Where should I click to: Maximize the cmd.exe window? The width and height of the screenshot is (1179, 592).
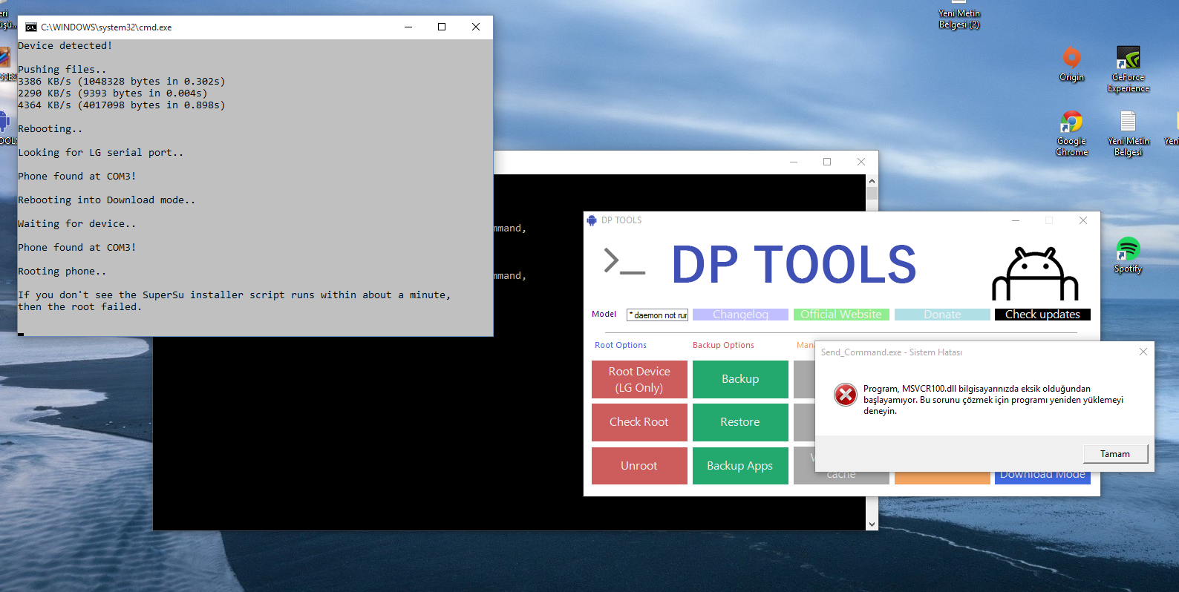click(442, 27)
